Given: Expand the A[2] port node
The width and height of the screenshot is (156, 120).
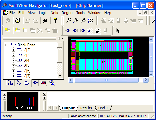Looking at the screenshot, I should click(13, 50).
